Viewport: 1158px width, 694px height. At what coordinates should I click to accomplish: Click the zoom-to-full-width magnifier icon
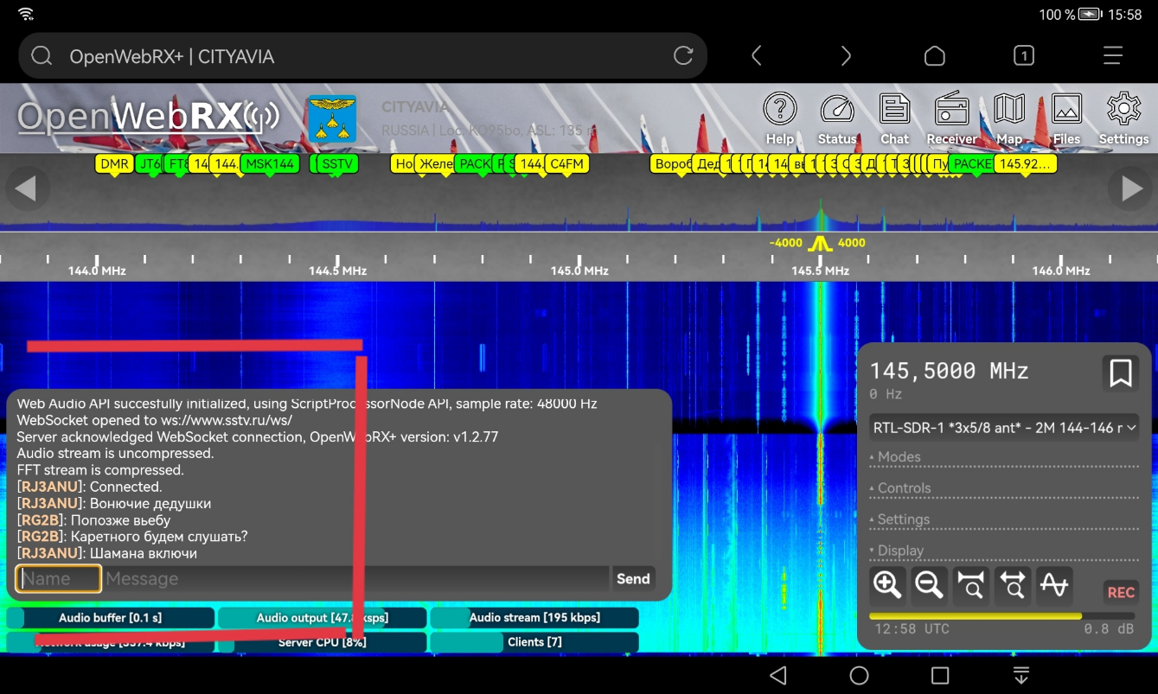coord(971,585)
